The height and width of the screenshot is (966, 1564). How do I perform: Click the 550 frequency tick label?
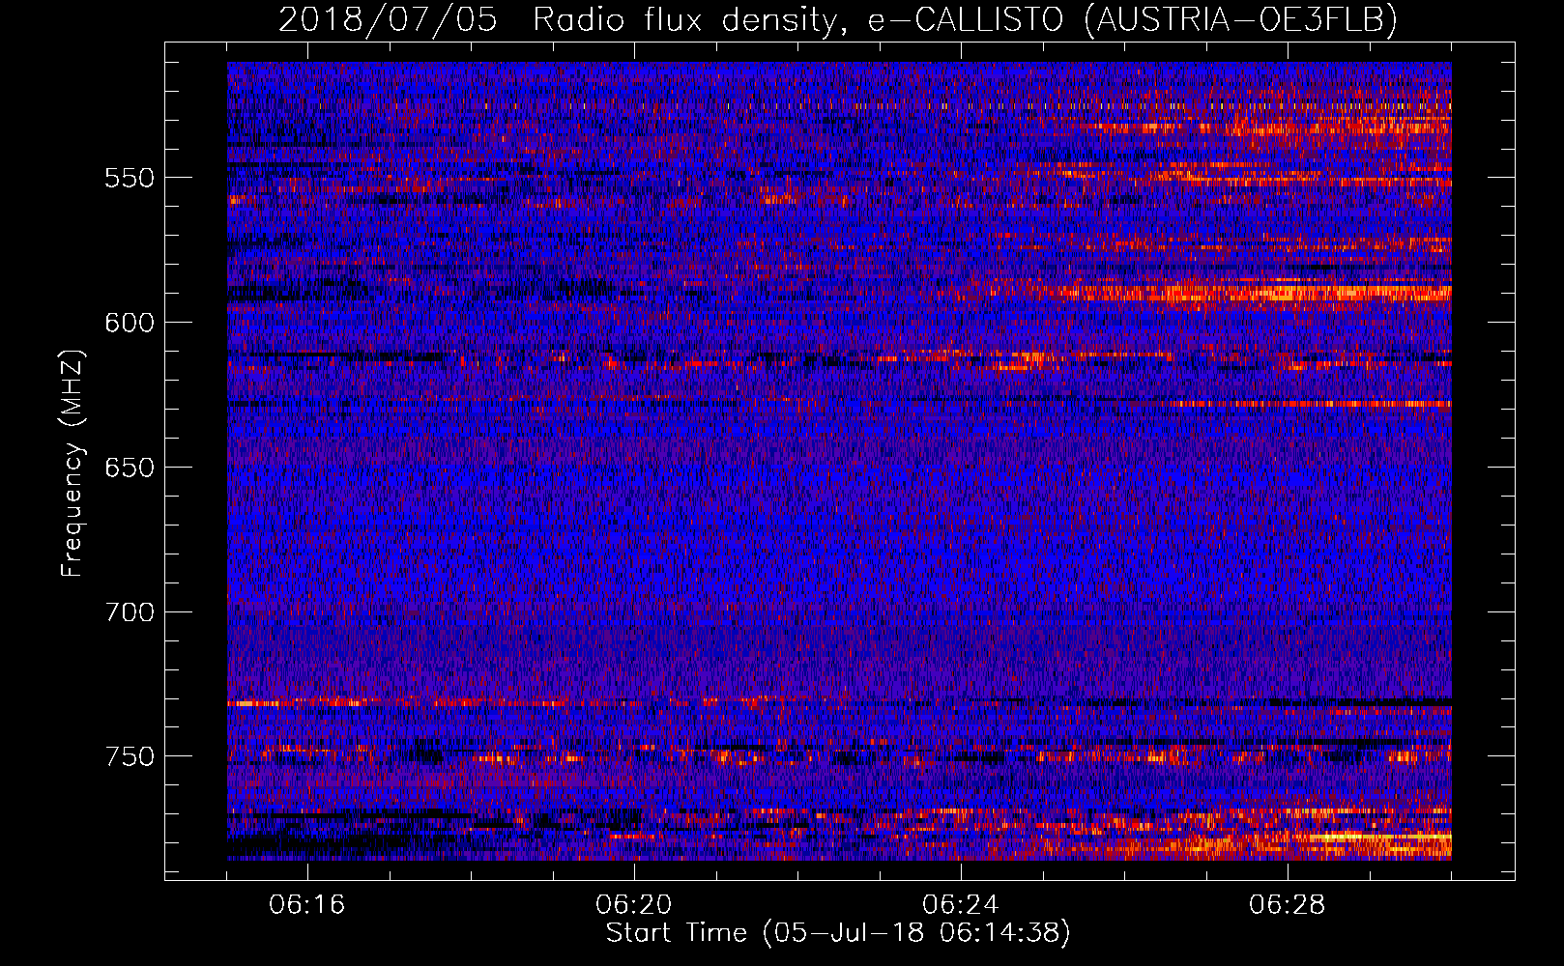coord(130,178)
